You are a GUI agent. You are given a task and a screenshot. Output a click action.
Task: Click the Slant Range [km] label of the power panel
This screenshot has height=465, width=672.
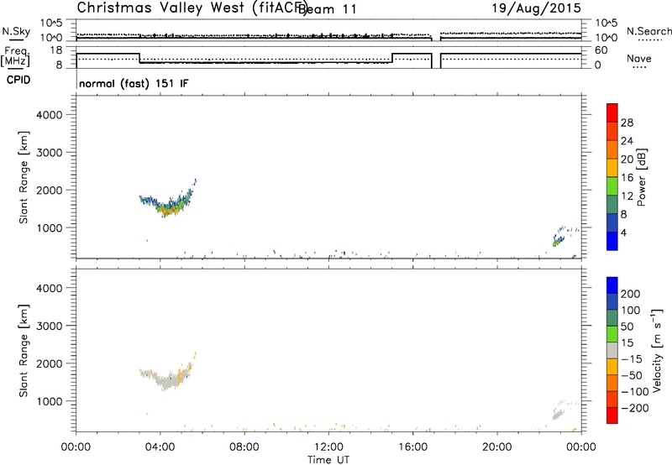[x=24, y=177]
